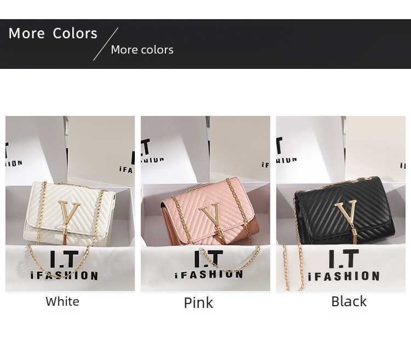Click the I.T iFASHION logo under pink bag

(209, 264)
